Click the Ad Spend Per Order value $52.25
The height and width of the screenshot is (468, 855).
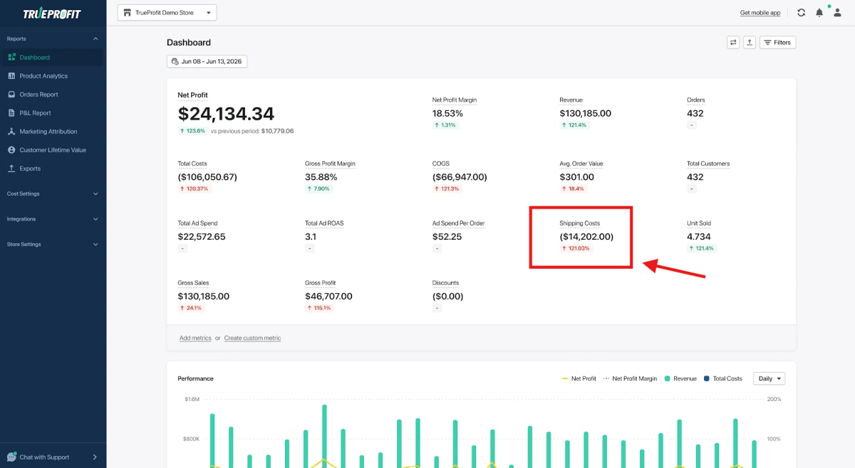(447, 237)
